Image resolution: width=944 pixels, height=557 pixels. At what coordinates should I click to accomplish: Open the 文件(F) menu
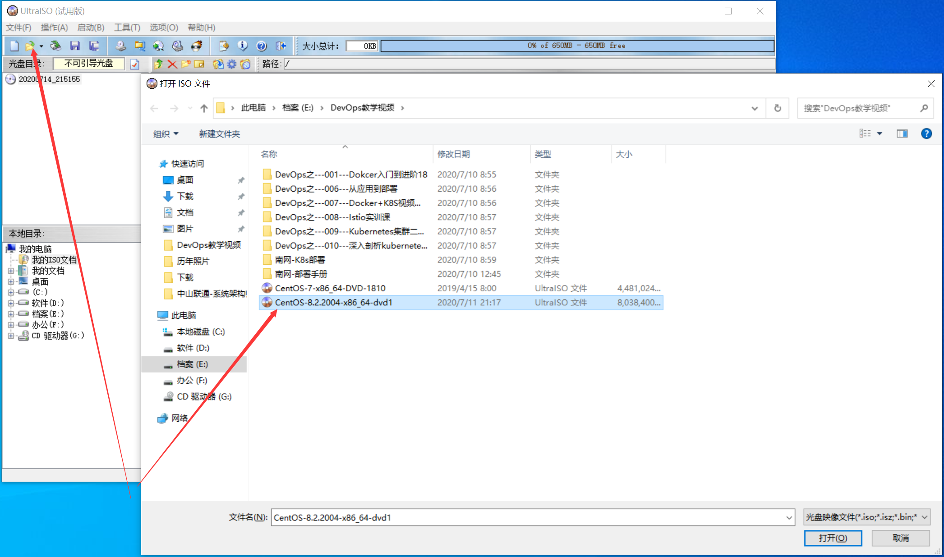click(18, 28)
